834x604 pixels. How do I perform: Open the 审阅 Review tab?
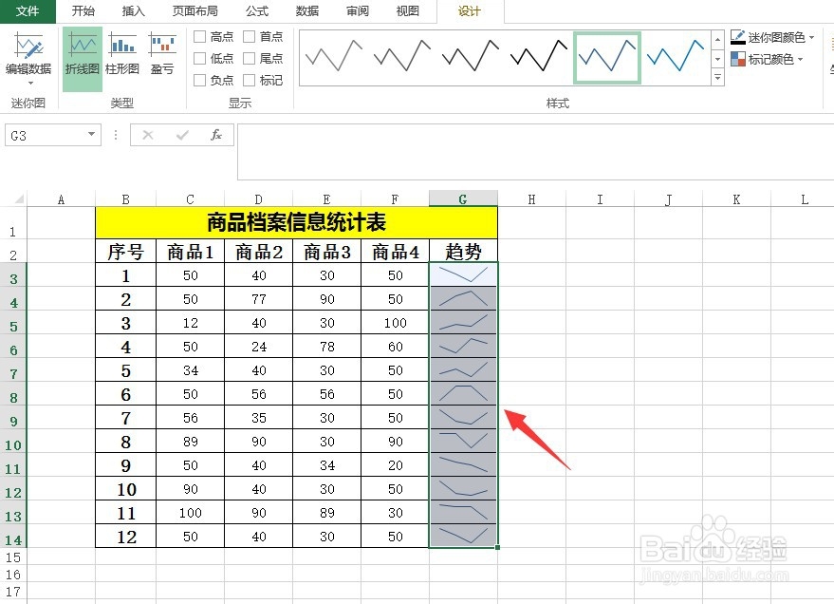358,11
